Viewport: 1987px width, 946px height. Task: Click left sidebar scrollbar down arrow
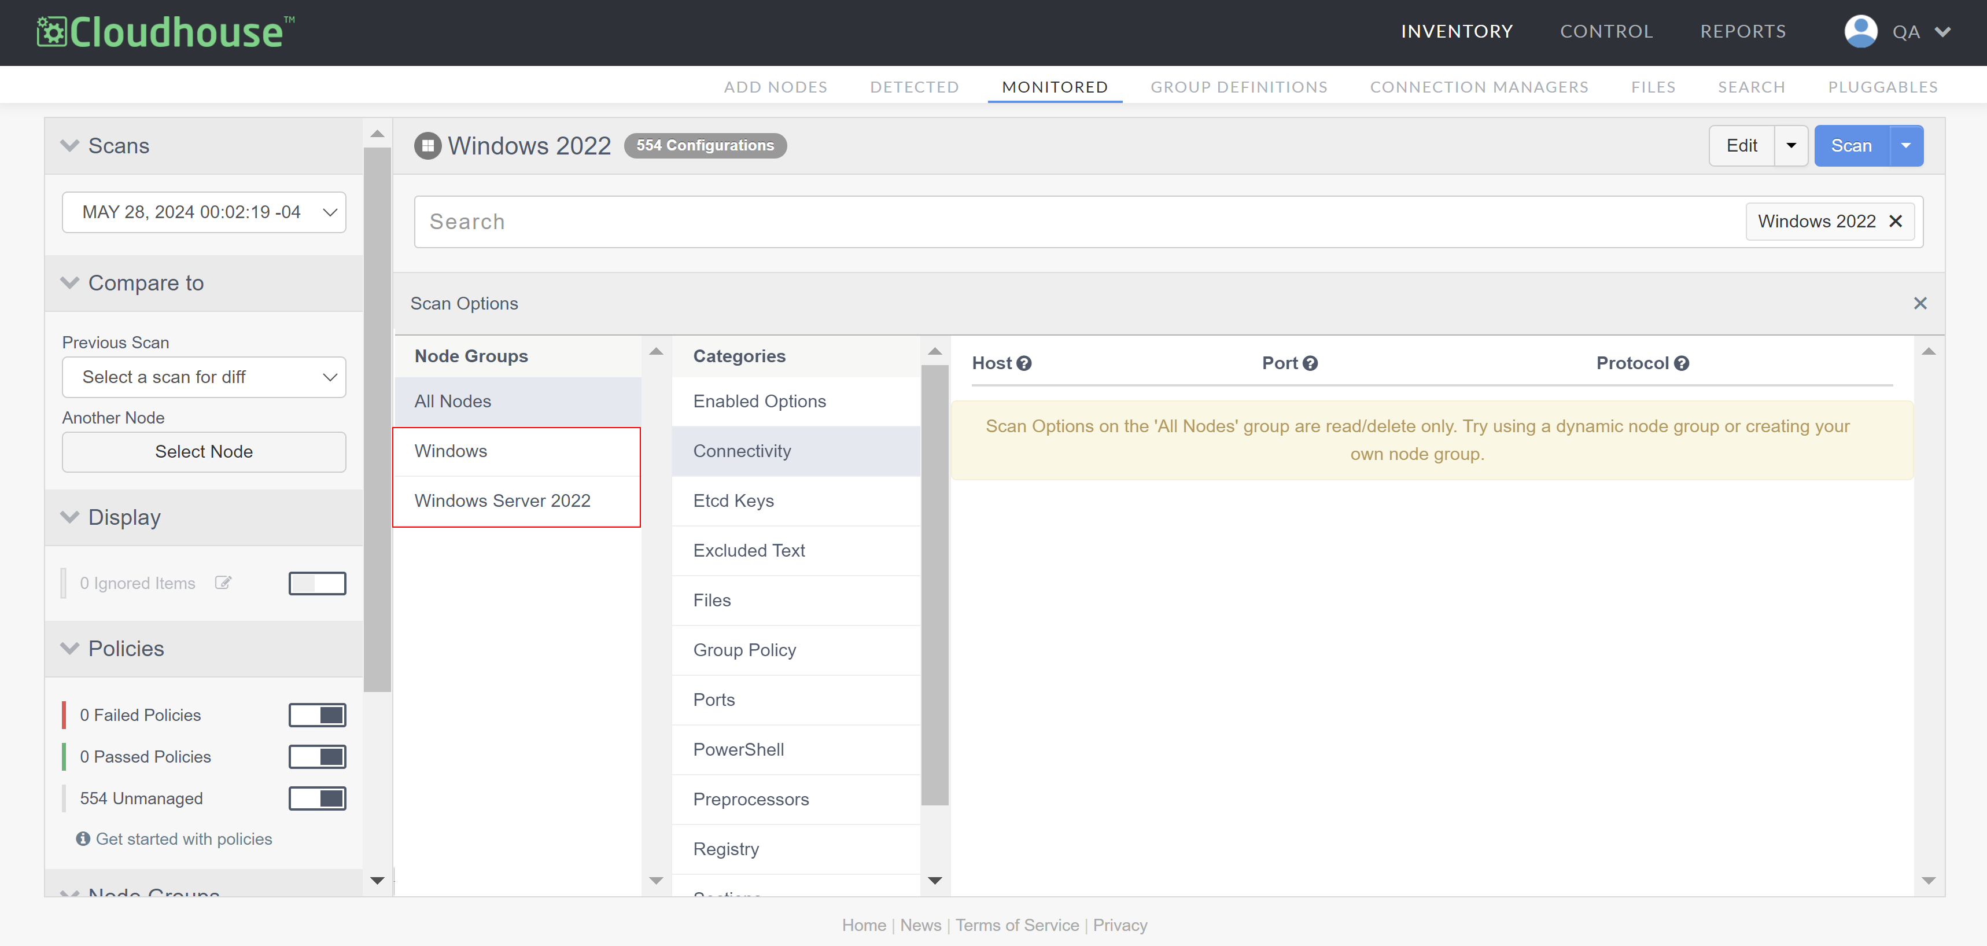pyautogui.click(x=377, y=881)
